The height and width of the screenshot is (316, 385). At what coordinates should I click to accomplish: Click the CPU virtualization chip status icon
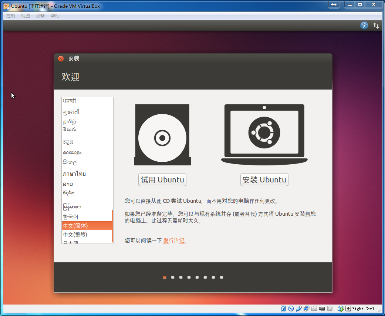pos(330,308)
